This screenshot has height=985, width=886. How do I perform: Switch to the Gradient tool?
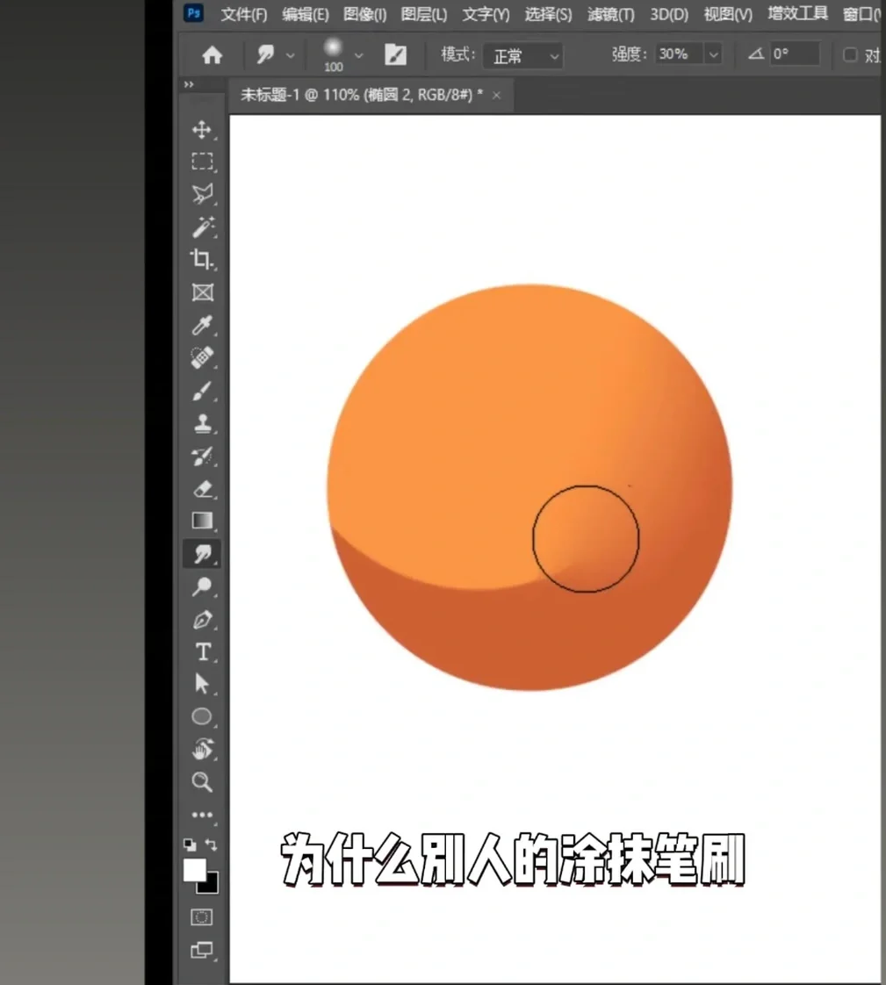203,521
